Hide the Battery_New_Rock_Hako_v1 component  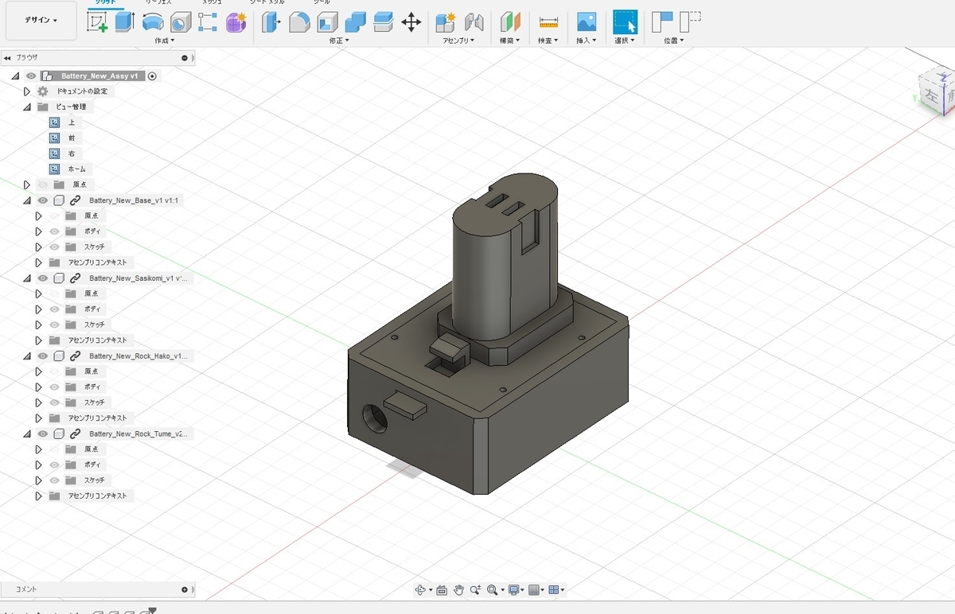[x=43, y=356]
